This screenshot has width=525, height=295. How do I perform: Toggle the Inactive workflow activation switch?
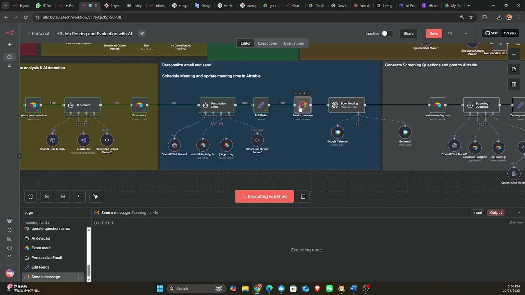coord(387,34)
